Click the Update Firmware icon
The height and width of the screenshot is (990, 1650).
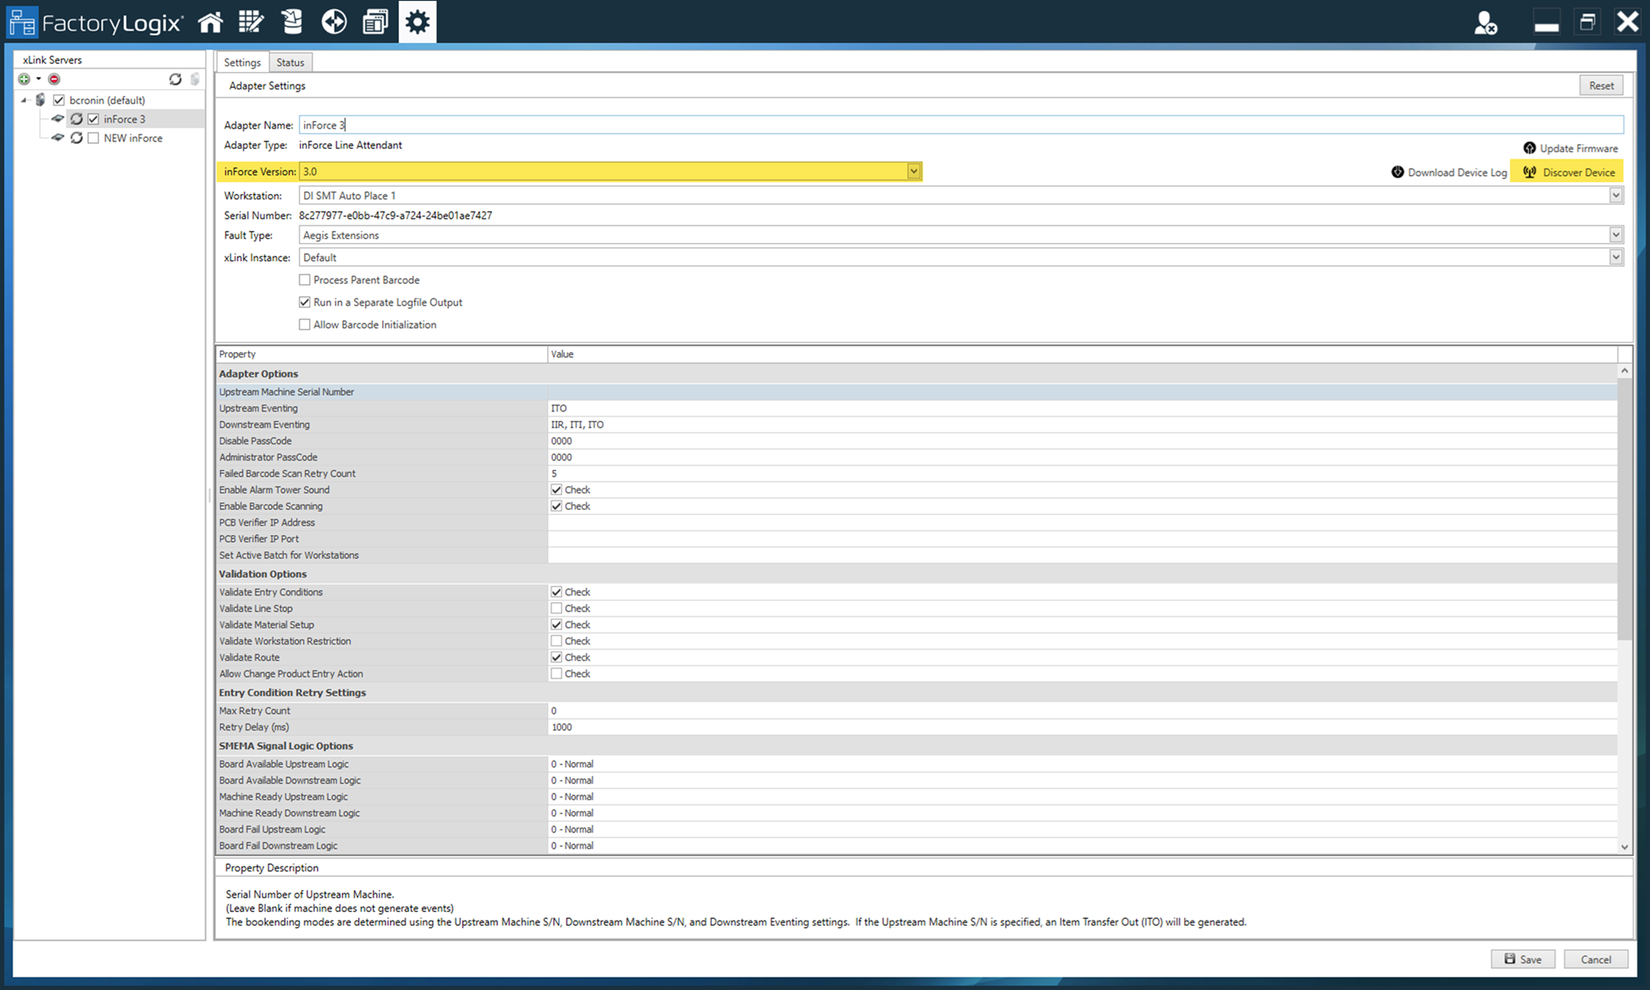pyautogui.click(x=1530, y=148)
